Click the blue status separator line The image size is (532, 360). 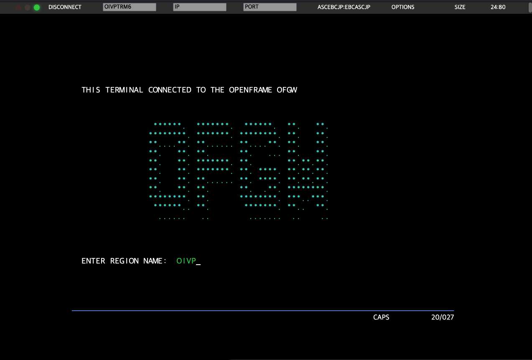262,311
